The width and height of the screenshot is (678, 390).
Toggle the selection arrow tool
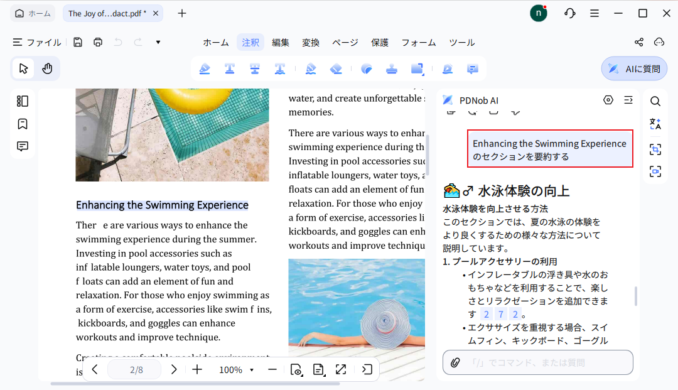pyautogui.click(x=23, y=68)
